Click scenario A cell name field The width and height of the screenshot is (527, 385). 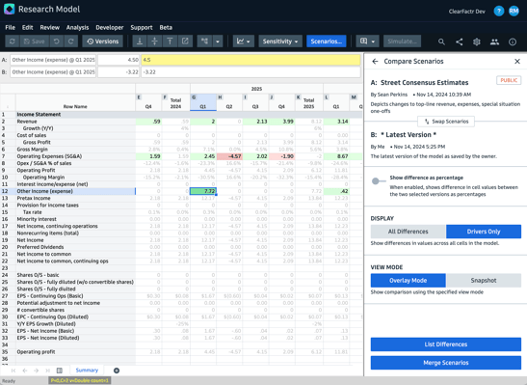click(x=53, y=60)
